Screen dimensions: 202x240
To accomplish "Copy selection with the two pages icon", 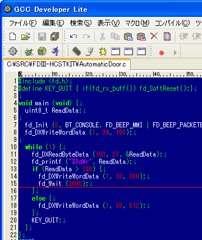I will 115,36.
